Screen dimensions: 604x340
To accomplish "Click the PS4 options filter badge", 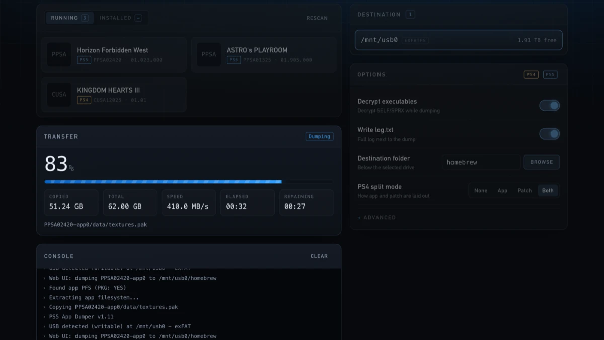I will (x=531, y=75).
